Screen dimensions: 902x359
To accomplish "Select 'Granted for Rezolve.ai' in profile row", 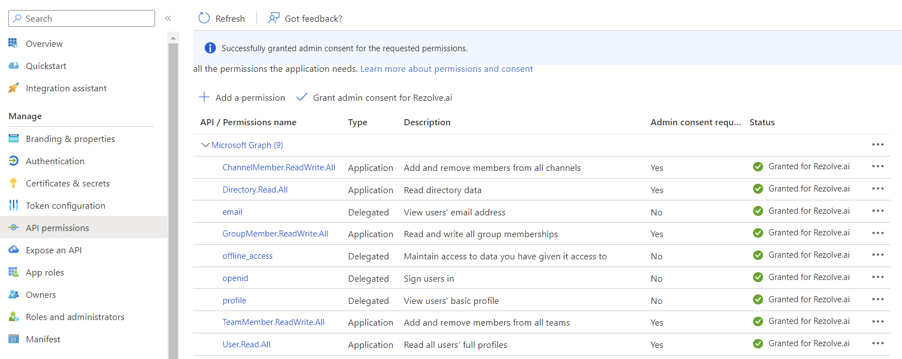I will click(809, 299).
